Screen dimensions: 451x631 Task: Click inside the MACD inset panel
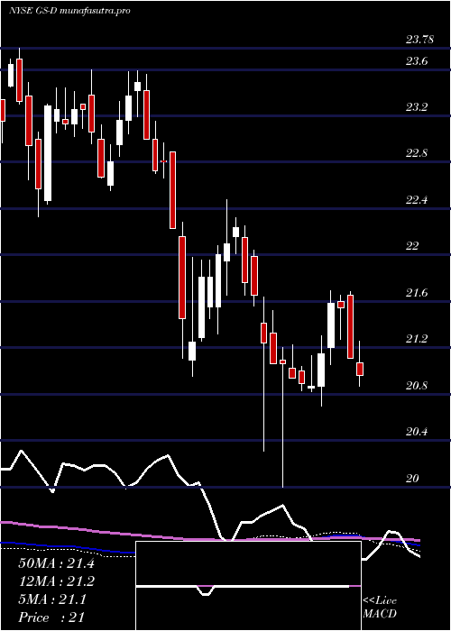[248, 586]
